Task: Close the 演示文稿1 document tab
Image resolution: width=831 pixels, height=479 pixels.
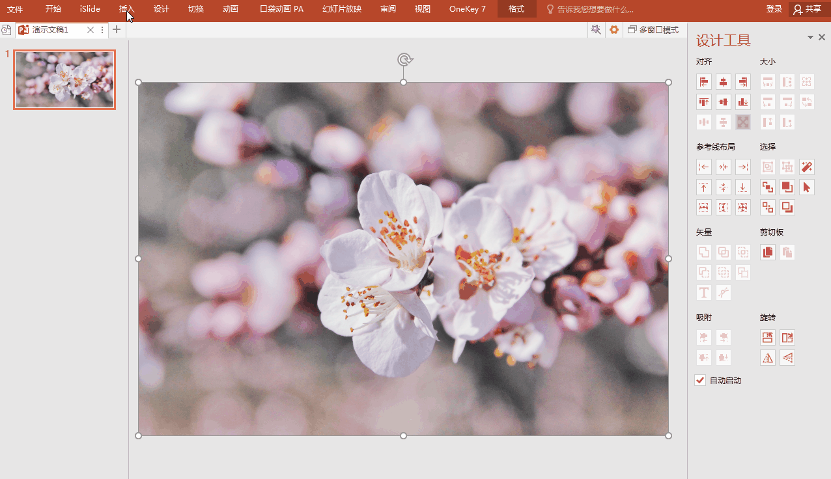Action: pyautogui.click(x=91, y=30)
